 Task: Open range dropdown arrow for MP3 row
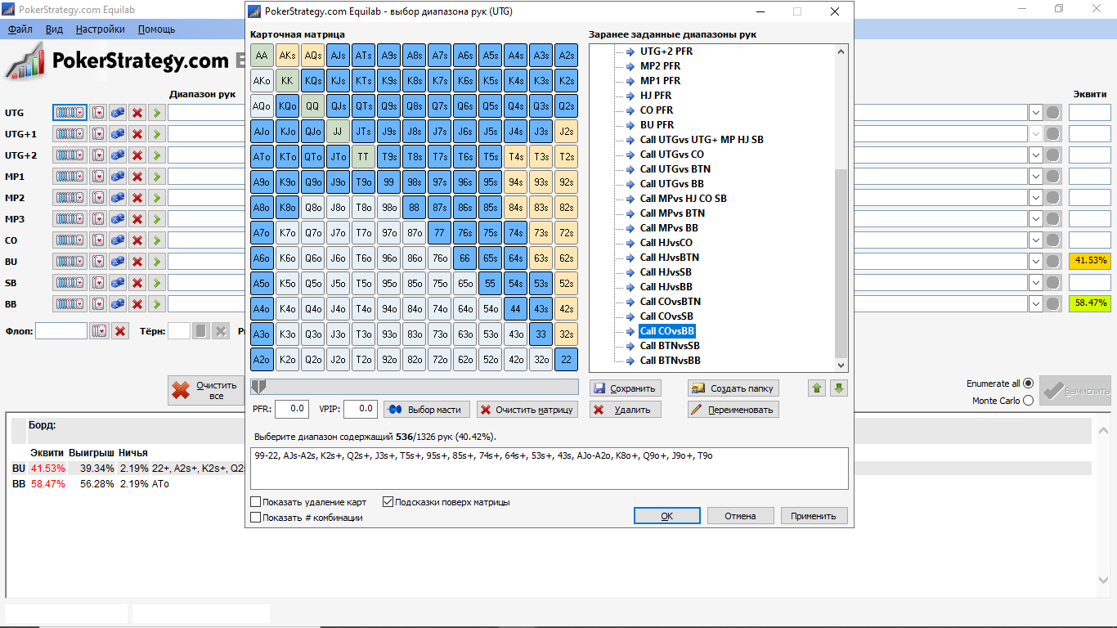pyautogui.click(x=1035, y=218)
